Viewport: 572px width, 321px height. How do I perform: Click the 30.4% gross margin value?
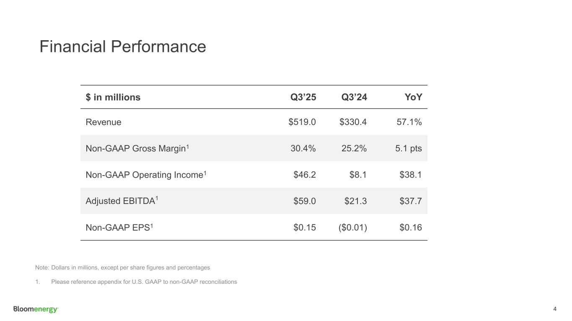click(x=303, y=148)
